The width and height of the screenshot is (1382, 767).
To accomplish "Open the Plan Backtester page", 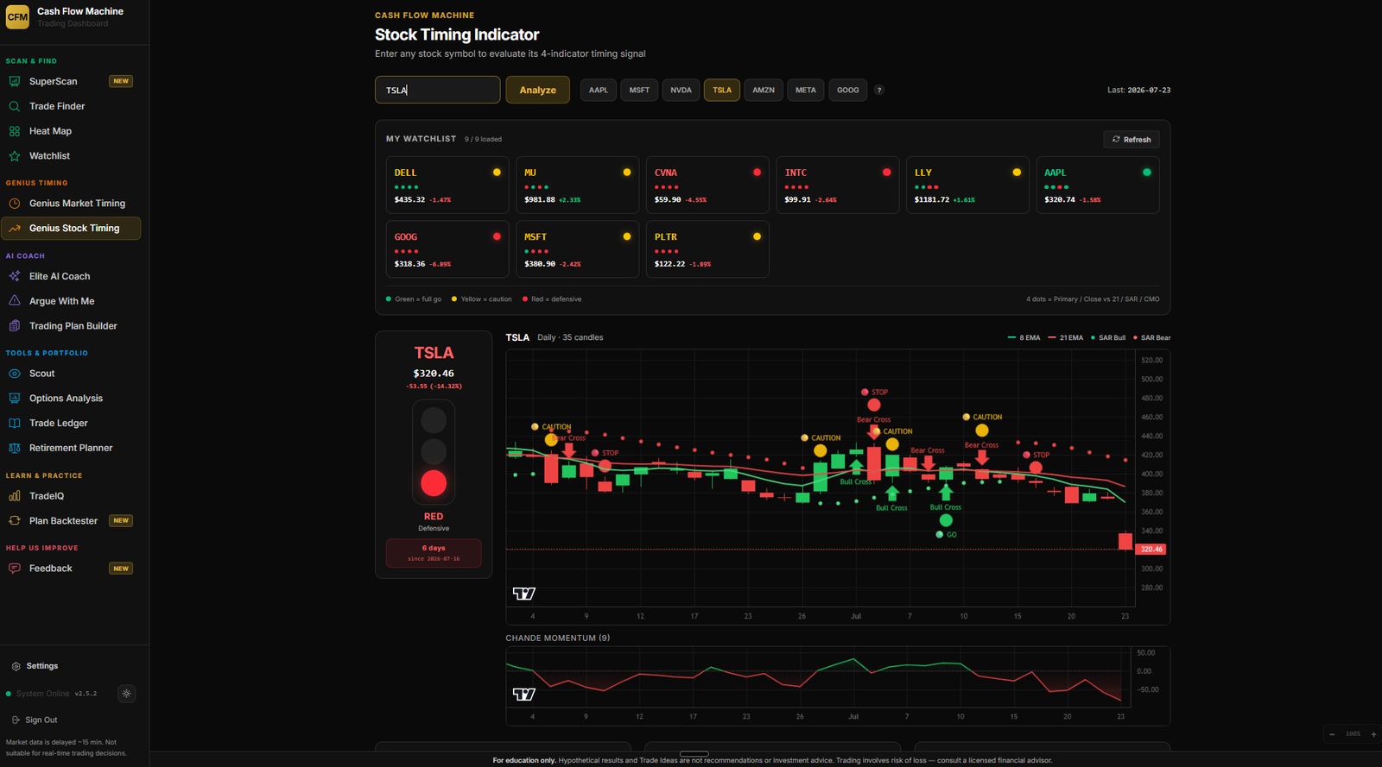I will [x=71, y=521].
